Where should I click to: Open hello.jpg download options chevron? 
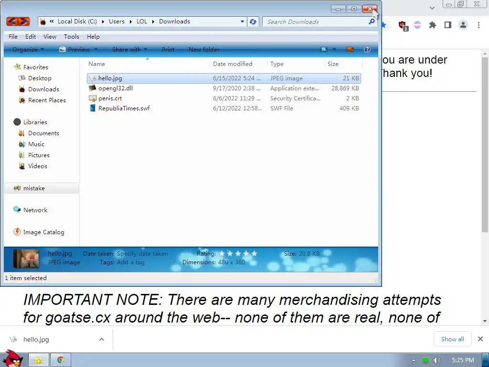[x=101, y=339]
